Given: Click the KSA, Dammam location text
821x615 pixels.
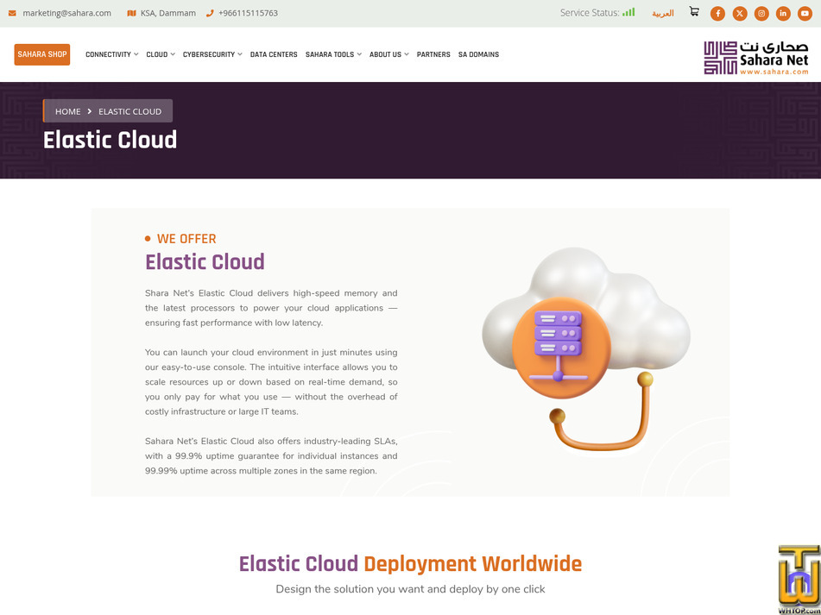Looking at the screenshot, I should pos(168,13).
